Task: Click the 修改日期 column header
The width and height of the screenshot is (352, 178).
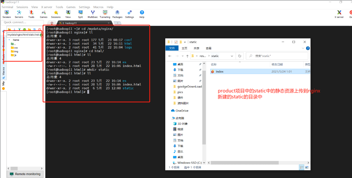Action: point(278,64)
